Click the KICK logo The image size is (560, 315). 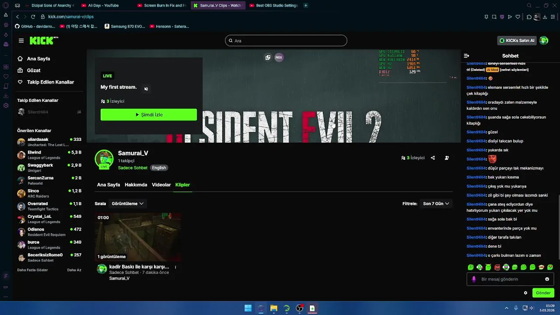point(44,40)
